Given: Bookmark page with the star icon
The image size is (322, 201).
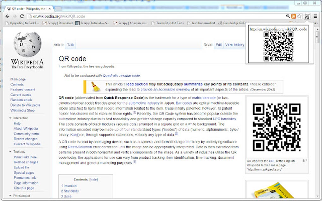Looking at the screenshot, I should pyautogui.click(x=299, y=16).
